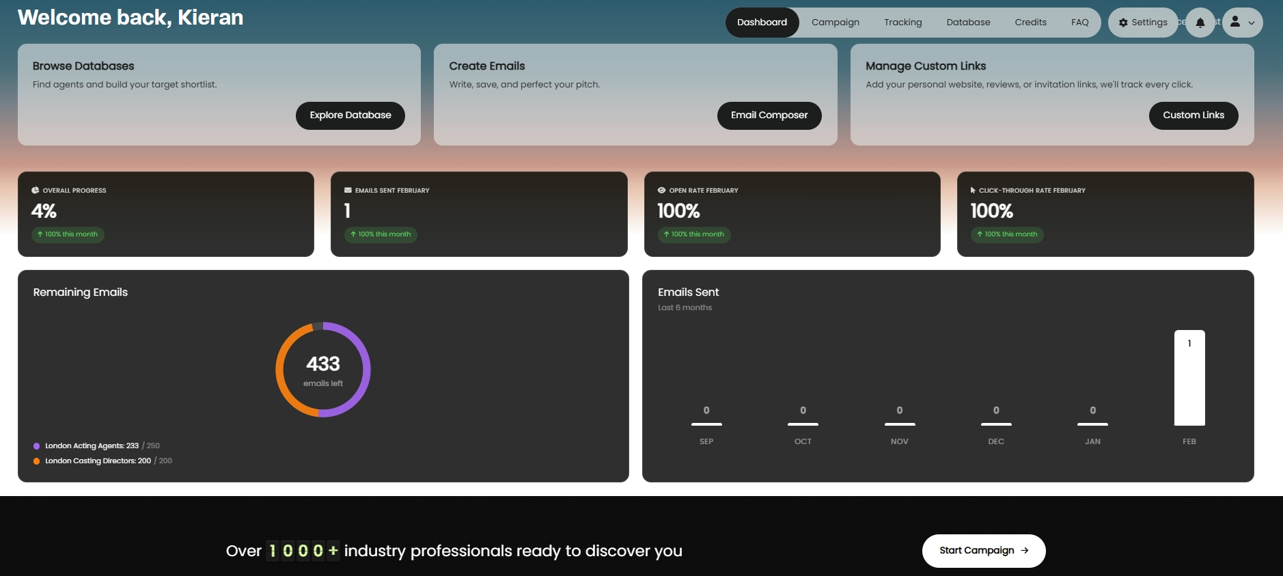Go to the Database tab

point(968,23)
